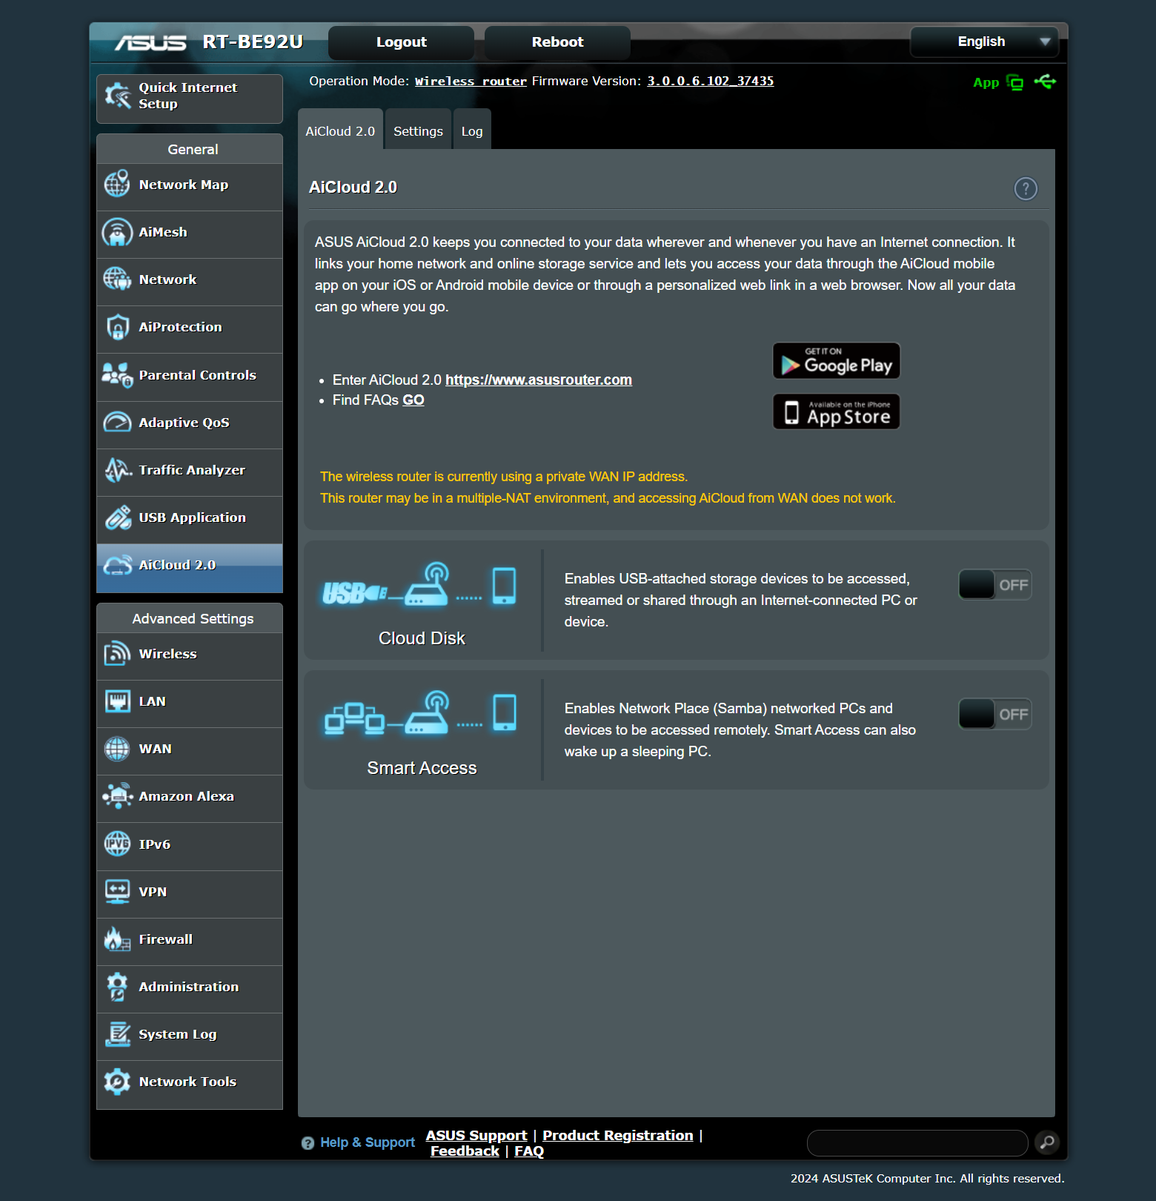
Task: Open Network Map globe icon
Action: (117, 184)
